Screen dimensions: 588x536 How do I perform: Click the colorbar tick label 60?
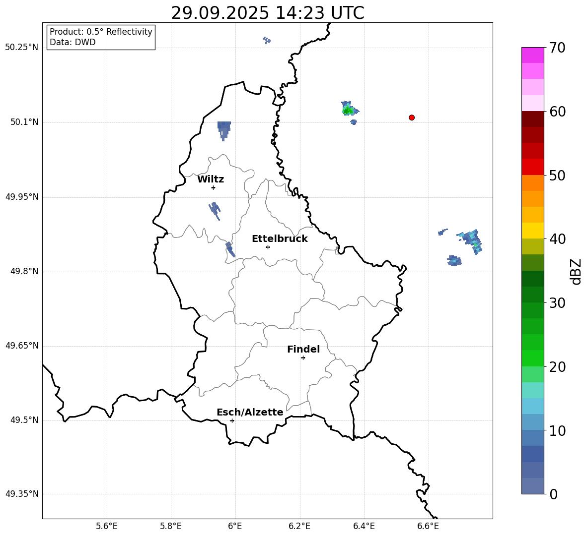pos(557,112)
